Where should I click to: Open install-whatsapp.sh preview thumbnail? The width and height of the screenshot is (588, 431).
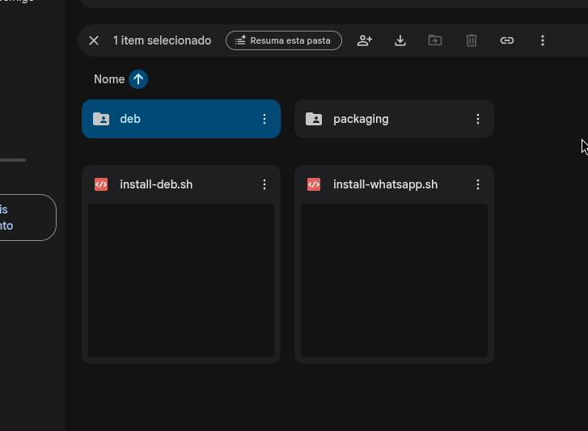[394, 280]
